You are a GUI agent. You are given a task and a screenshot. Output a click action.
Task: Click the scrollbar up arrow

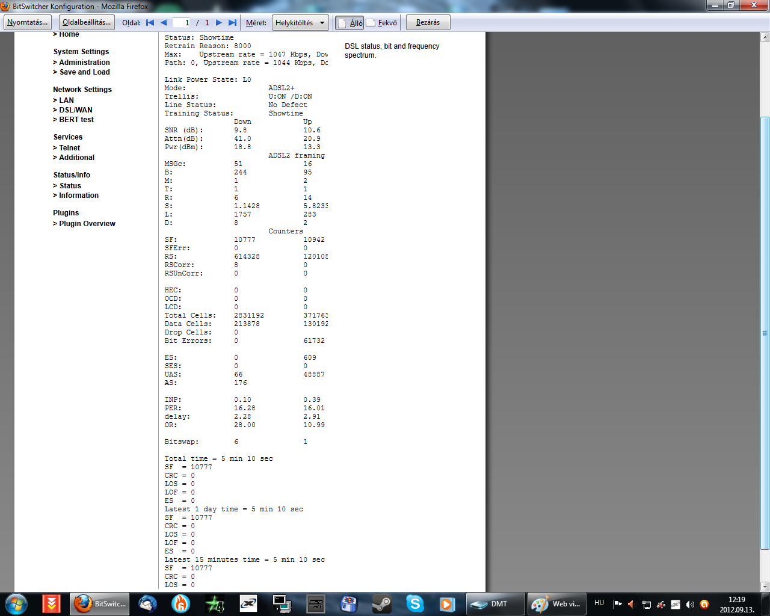pyautogui.click(x=765, y=37)
